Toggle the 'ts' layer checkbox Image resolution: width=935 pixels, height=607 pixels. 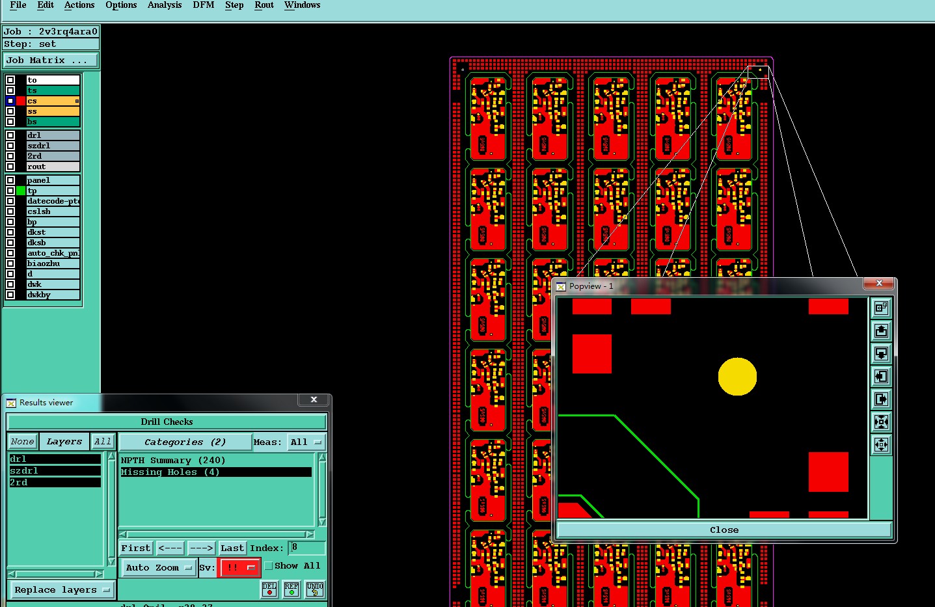click(10, 90)
